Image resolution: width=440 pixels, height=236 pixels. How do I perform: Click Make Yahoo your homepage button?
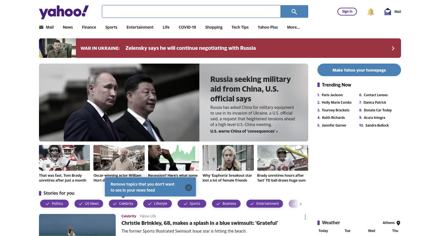tap(359, 70)
